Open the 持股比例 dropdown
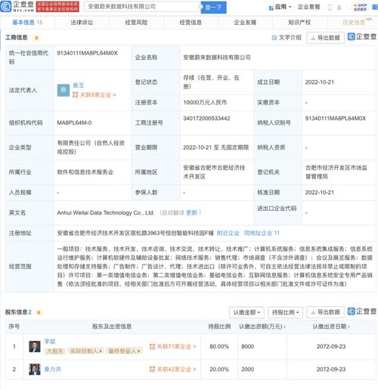Viewport: 378px width, 390px height. (285, 312)
